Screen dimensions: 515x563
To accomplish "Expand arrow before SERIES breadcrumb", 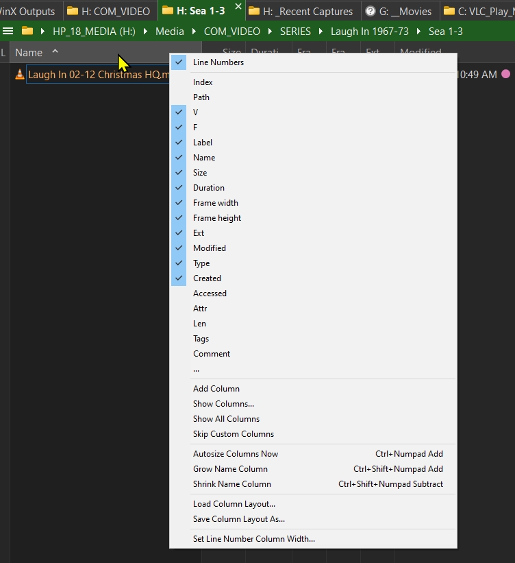I will point(270,32).
